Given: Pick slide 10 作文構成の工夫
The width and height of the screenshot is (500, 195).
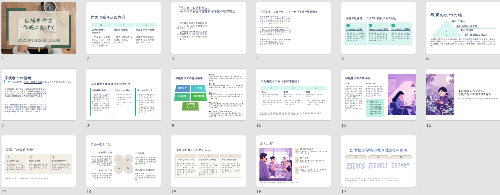Looking at the screenshot, I should (293, 95).
